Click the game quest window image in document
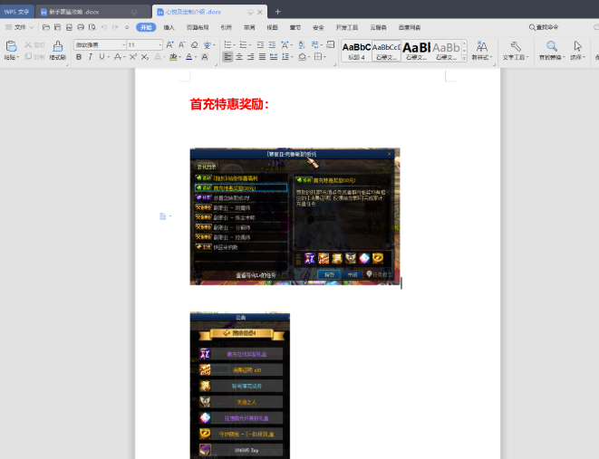 coord(295,216)
